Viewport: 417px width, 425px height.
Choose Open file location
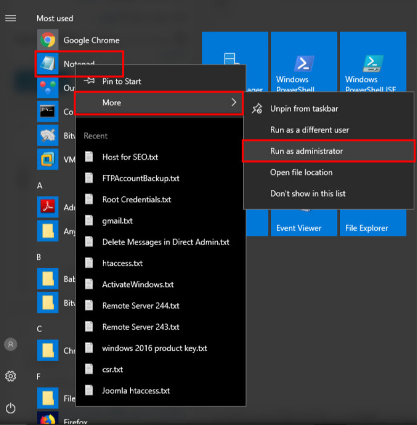328,172
